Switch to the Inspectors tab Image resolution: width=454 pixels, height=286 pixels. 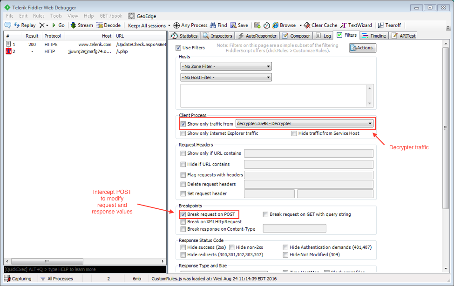point(218,35)
